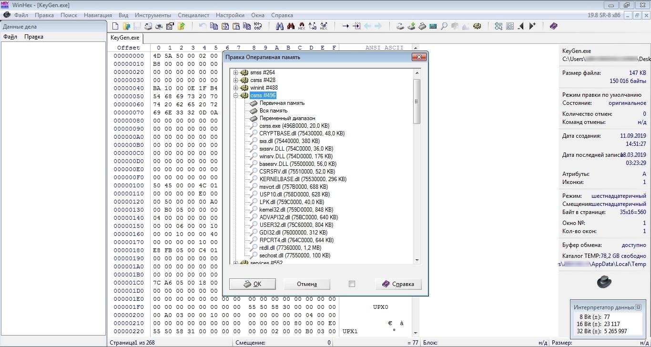Find text with blue binoculars icon
Image resolution: width=651 pixels, height=347 pixels.
coord(280,26)
